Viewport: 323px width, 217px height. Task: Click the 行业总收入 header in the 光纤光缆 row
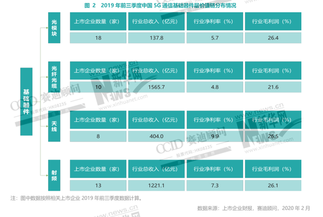coord(156,70)
